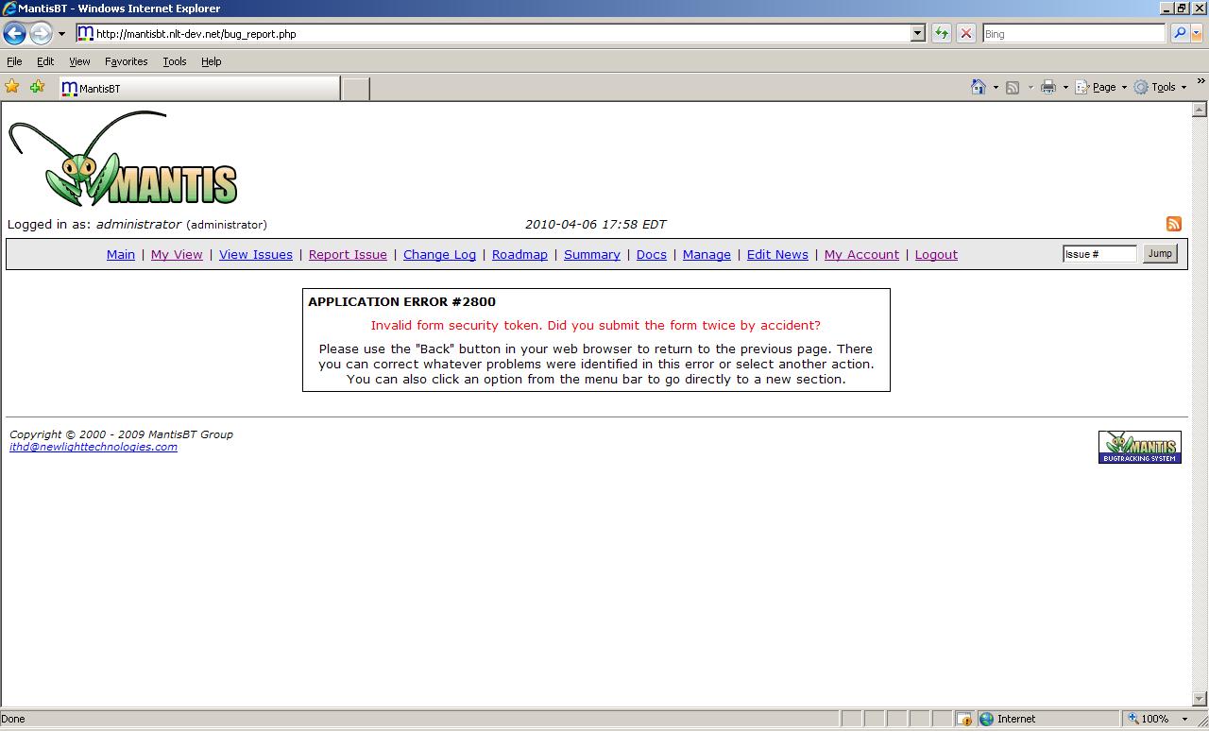Open the Page menu dropdown
This screenshot has height=731, width=1209.
(x=1103, y=87)
